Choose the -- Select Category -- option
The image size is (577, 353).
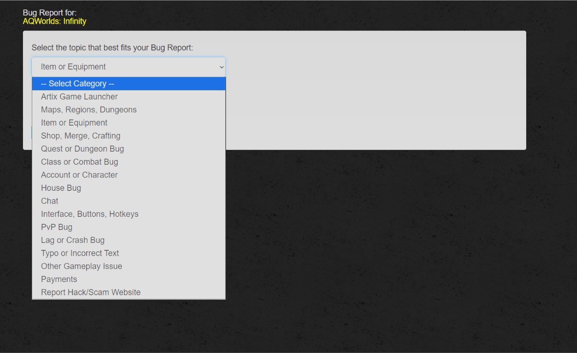pyautogui.click(x=128, y=84)
